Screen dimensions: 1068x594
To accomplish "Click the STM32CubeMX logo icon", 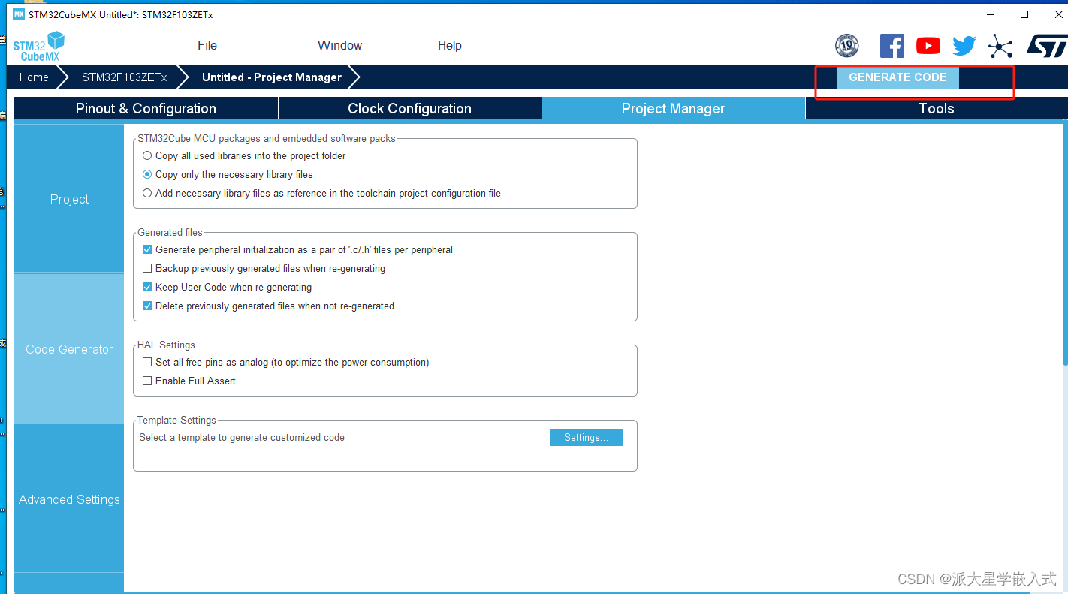I will pos(39,46).
